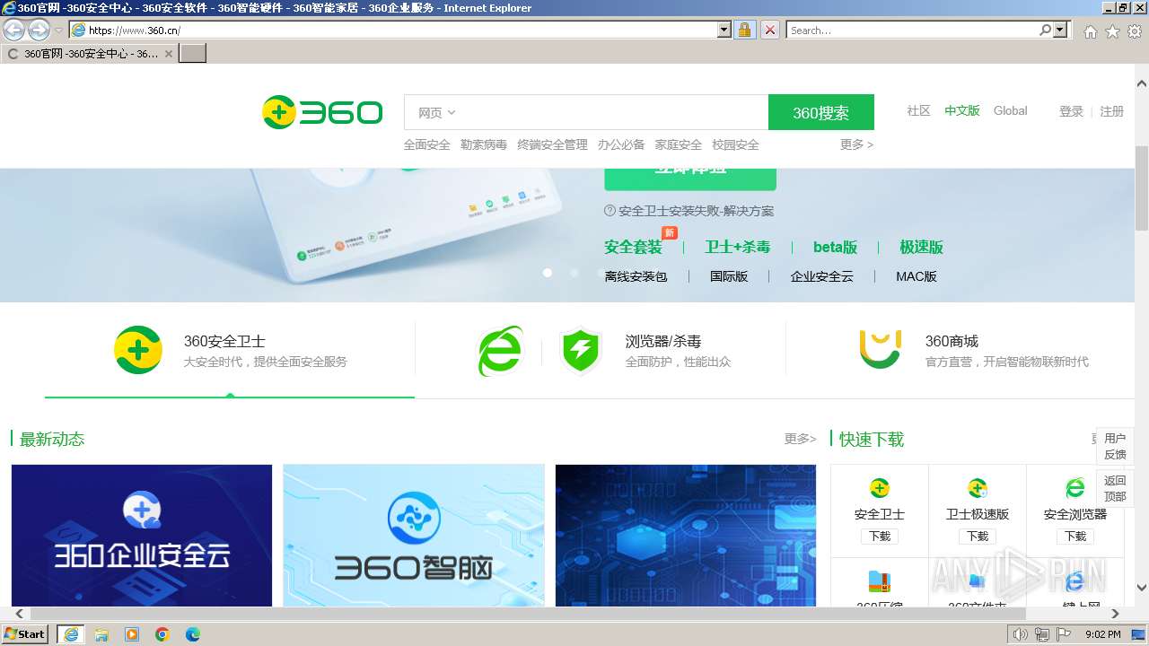Open recent pages dropdown next to Forward button
This screenshot has height=646, width=1149.
click(x=59, y=30)
